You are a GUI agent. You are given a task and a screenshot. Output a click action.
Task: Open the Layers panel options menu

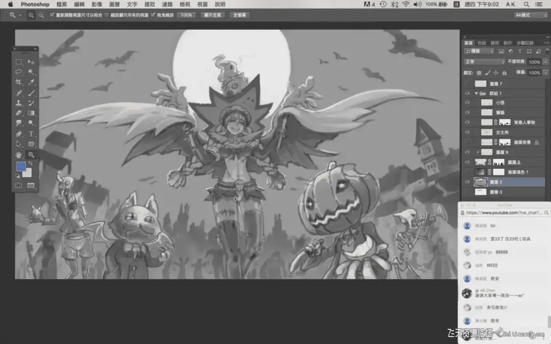coord(545,43)
